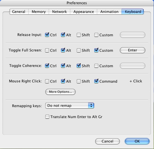
Task: Uncheck Ctrl for Release Input
Action: tap(47, 35)
